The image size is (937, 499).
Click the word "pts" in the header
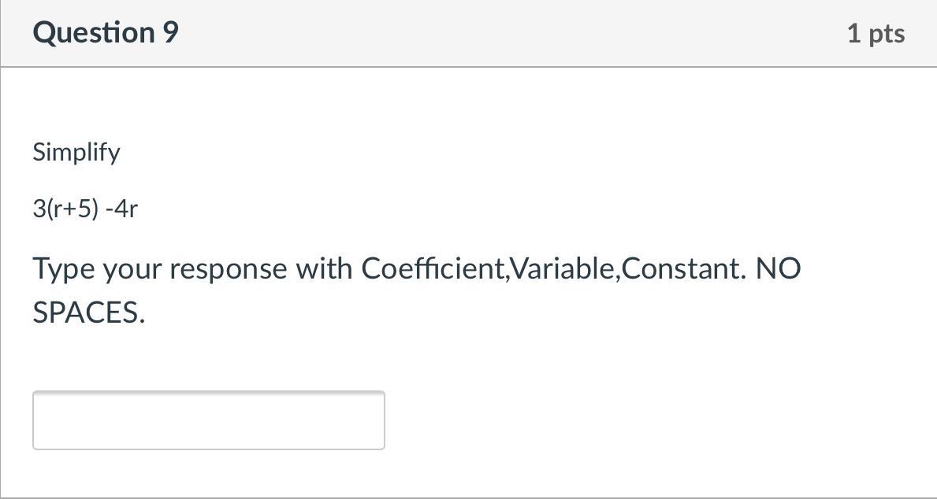pos(887,33)
